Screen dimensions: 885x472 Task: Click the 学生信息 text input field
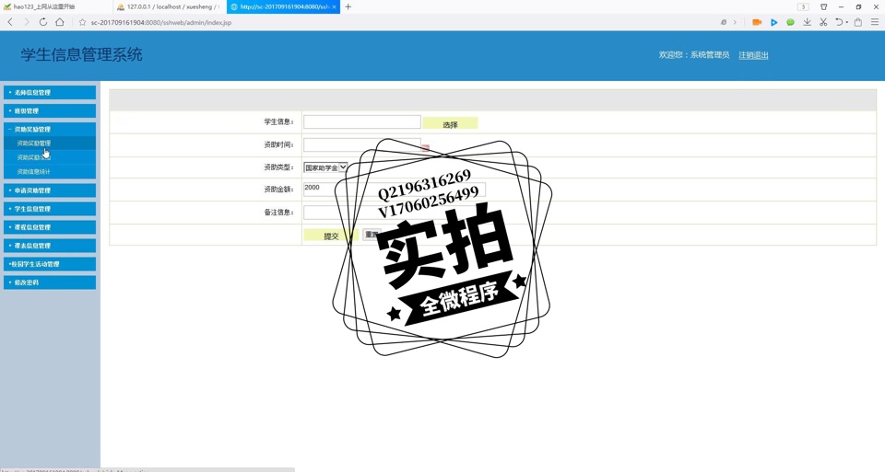[361, 122]
